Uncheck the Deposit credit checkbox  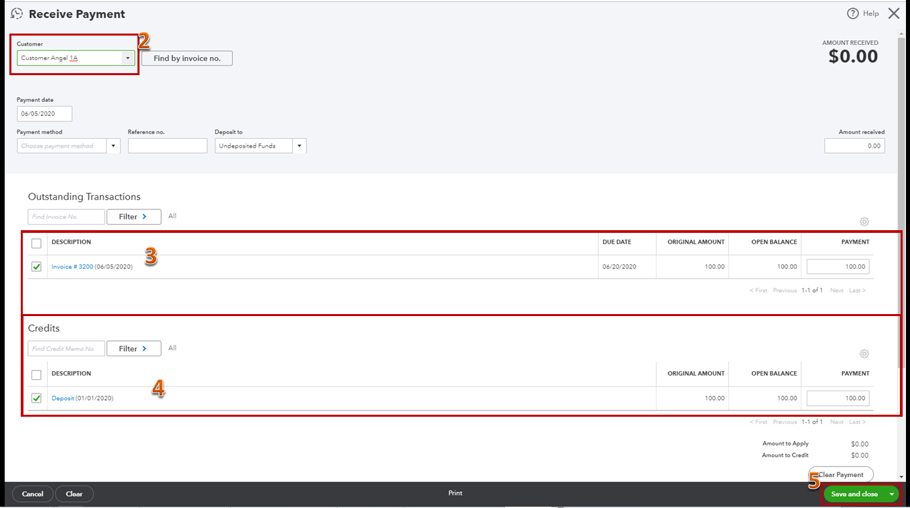coord(36,397)
